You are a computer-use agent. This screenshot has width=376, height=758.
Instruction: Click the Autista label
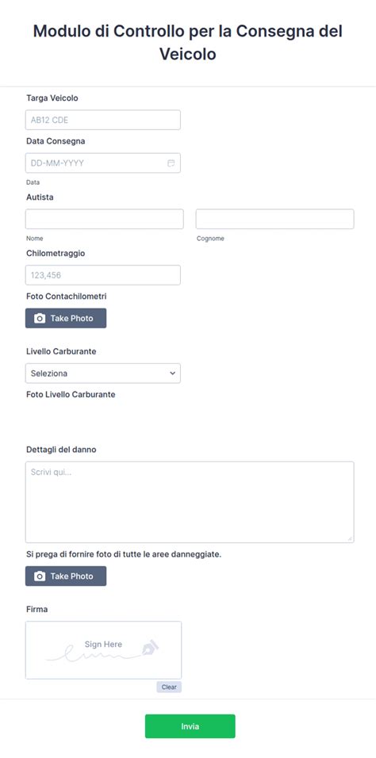click(40, 197)
